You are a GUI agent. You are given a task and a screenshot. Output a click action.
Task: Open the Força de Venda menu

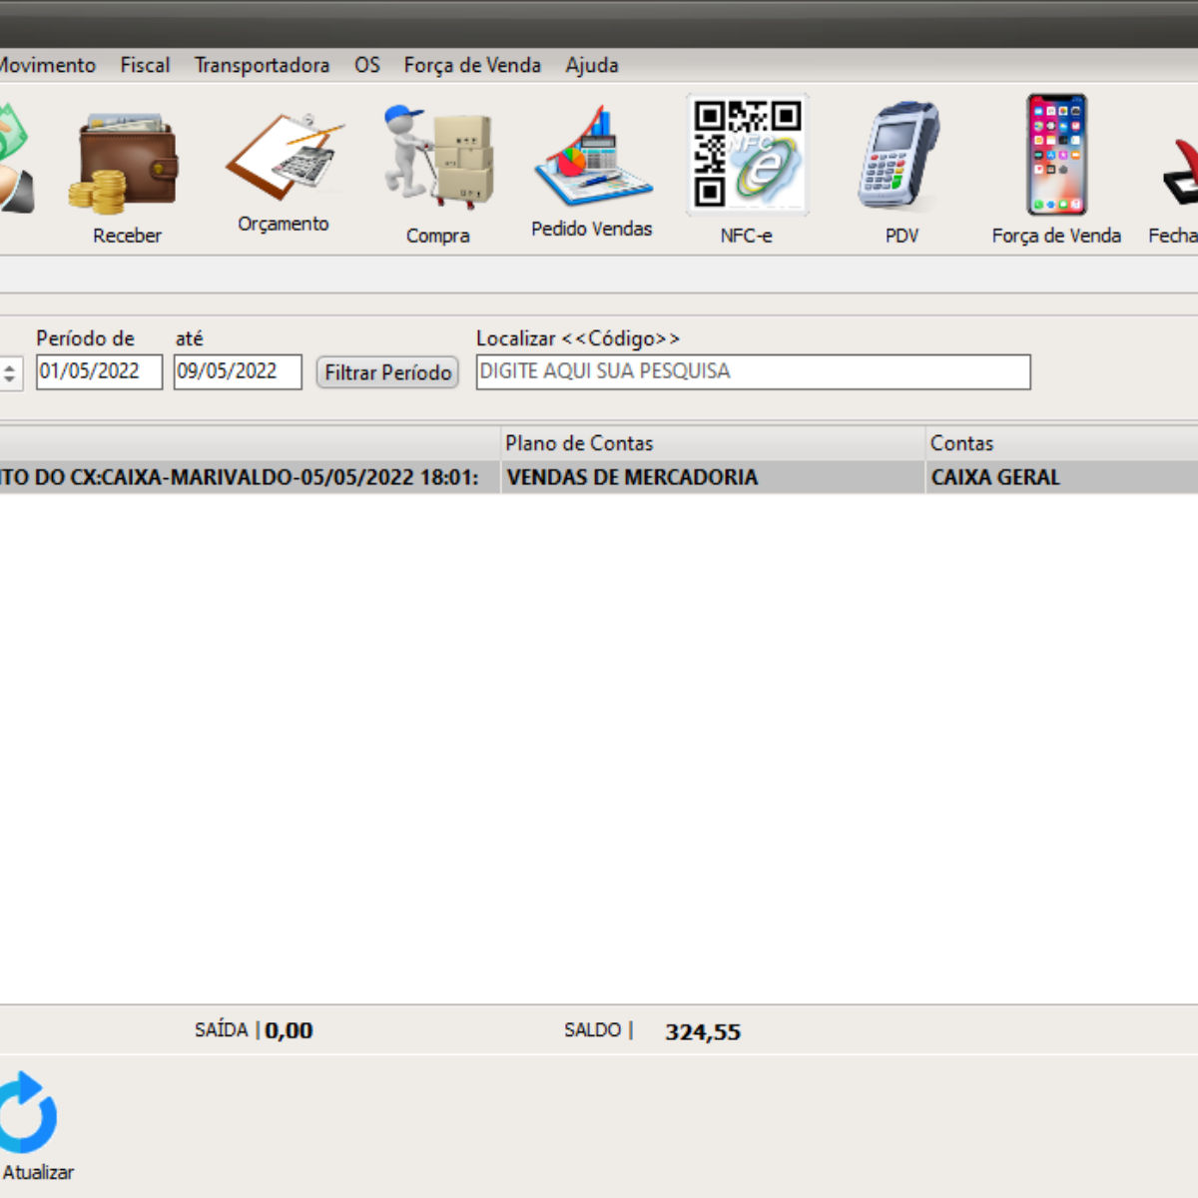pos(472,65)
